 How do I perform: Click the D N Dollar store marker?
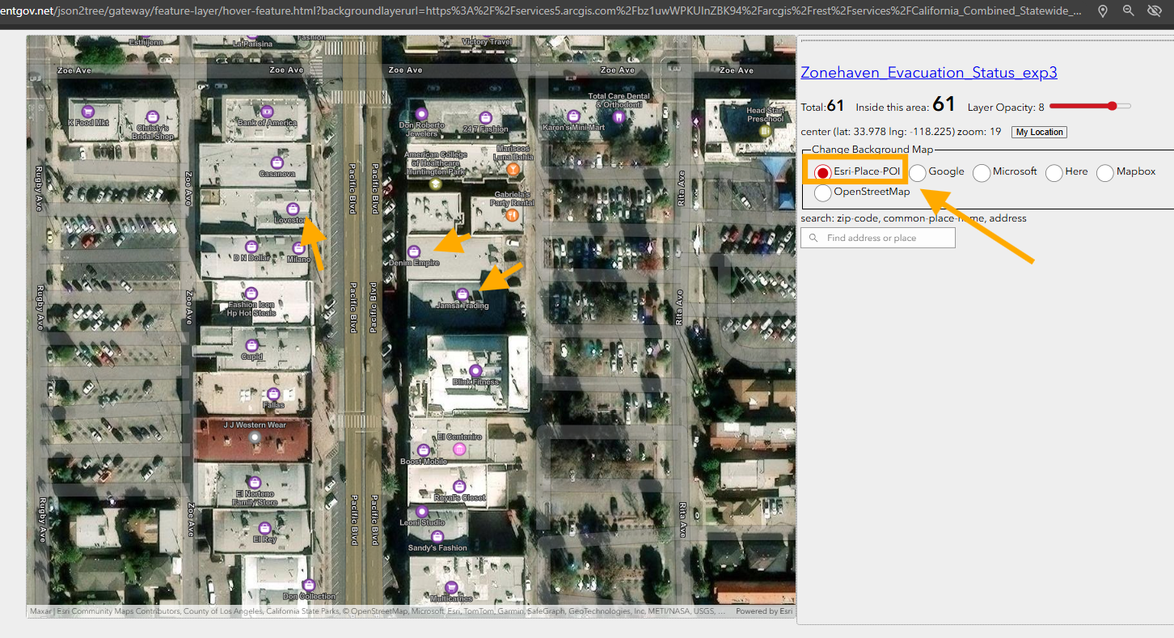pos(251,247)
